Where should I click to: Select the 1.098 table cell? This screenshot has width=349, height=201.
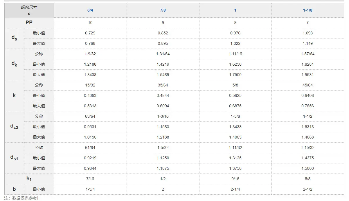(x=307, y=33)
